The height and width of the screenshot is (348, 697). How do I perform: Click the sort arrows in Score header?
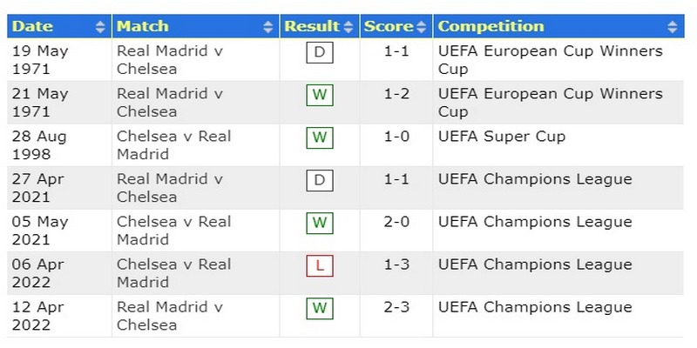coord(422,27)
